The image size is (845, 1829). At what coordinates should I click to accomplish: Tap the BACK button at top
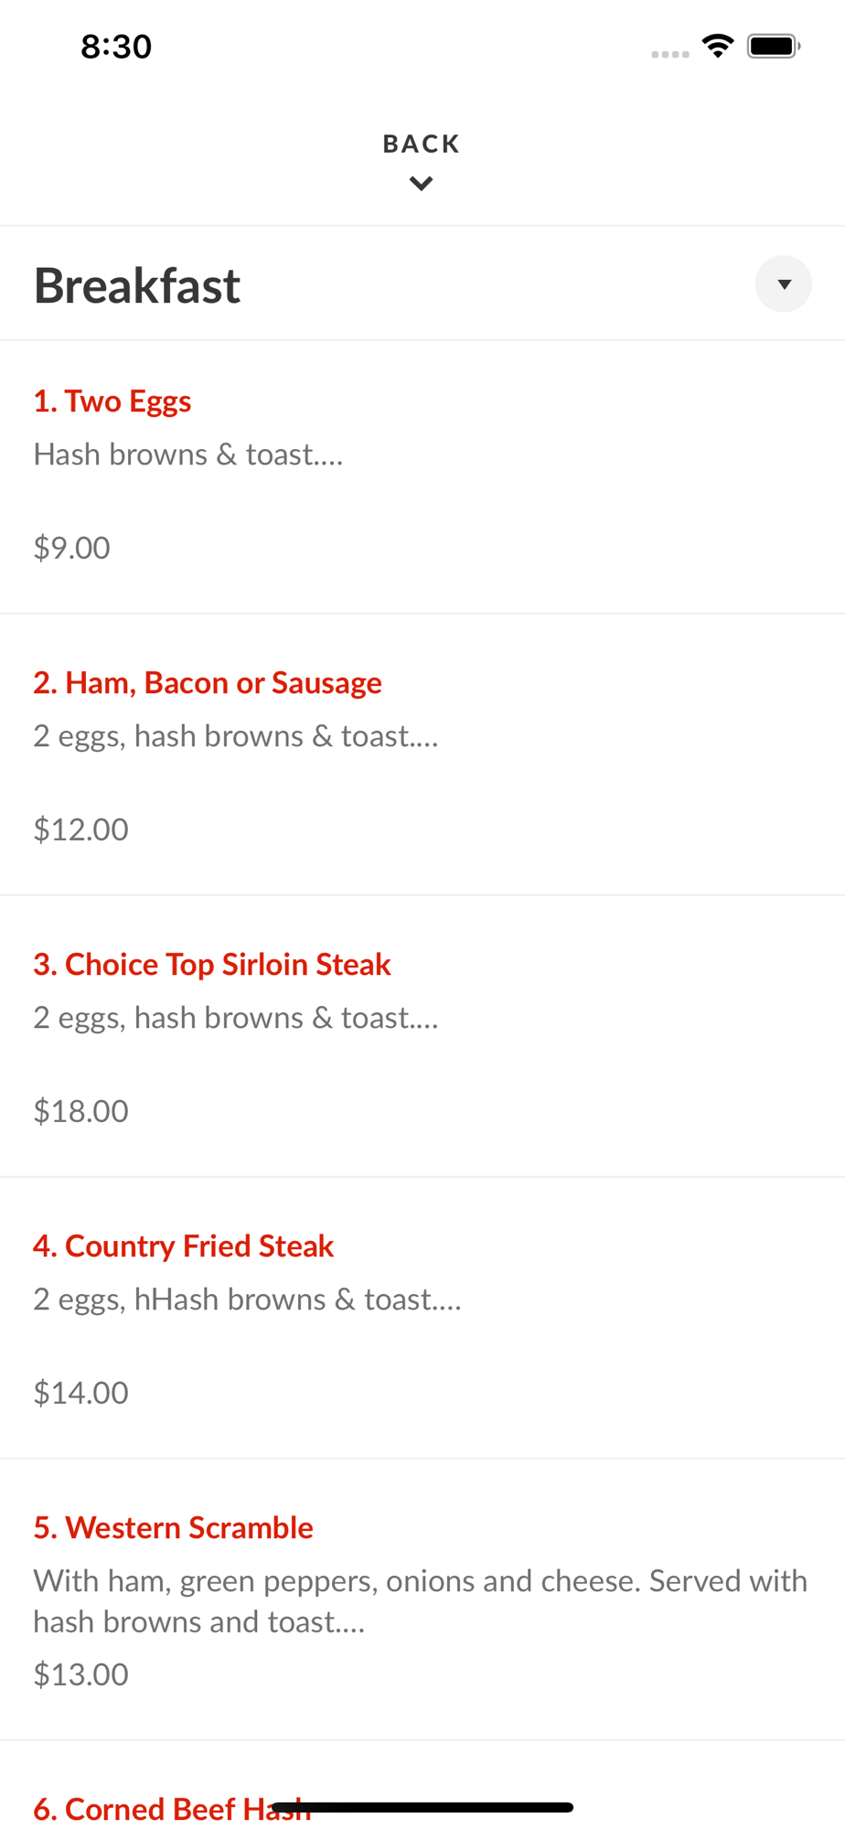pos(421,144)
